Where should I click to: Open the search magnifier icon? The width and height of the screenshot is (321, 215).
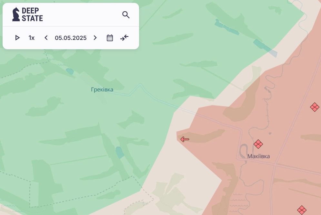coord(126,15)
